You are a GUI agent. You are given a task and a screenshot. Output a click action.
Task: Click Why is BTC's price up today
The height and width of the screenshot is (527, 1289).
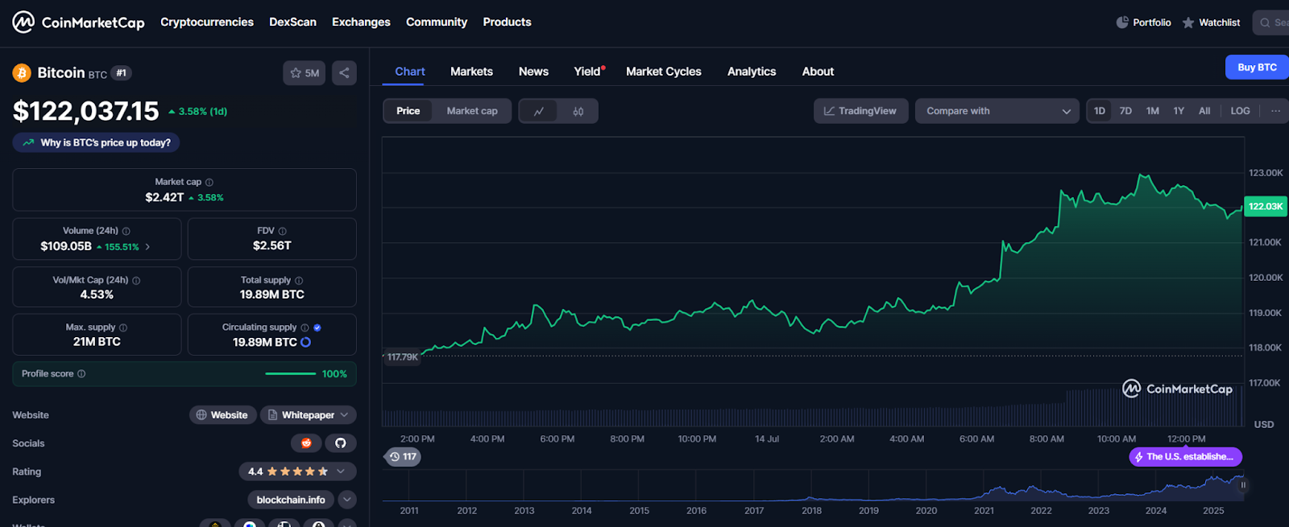pyautogui.click(x=96, y=142)
